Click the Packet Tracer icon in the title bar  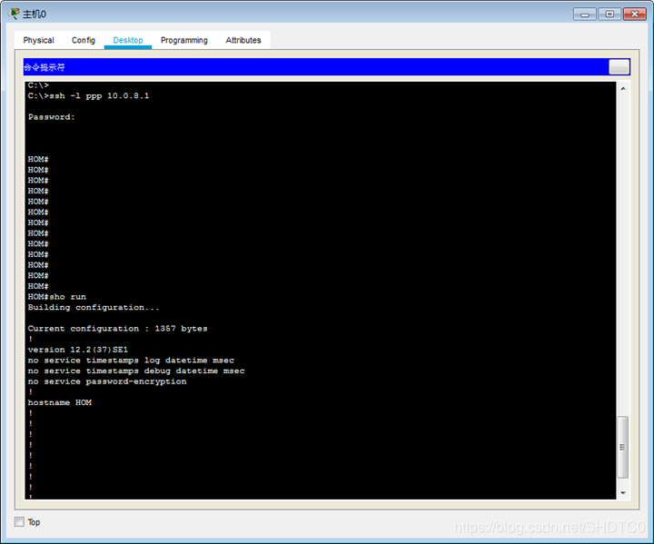pos(14,14)
